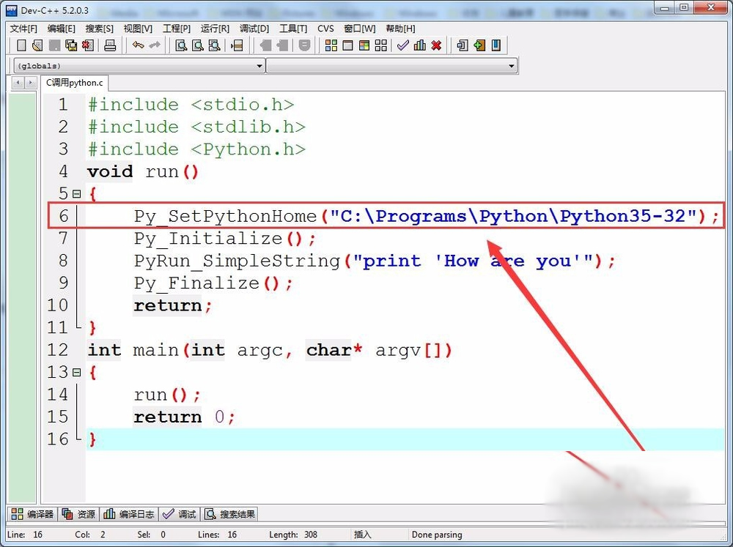Open Find using first magnifier icon
This screenshot has height=547, width=733.
[x=181, y=45]
